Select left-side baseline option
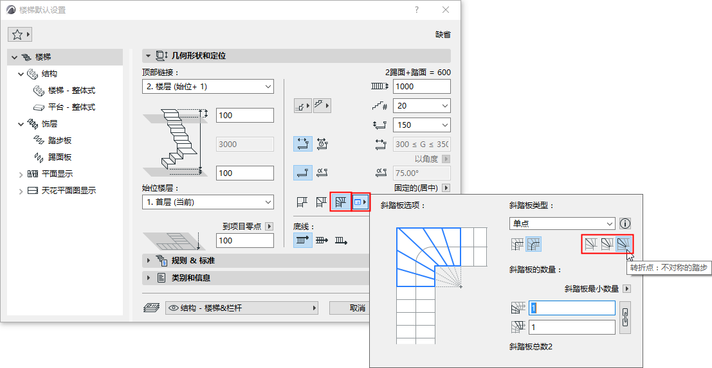This screenshot has height=368, width=712. 302,241
